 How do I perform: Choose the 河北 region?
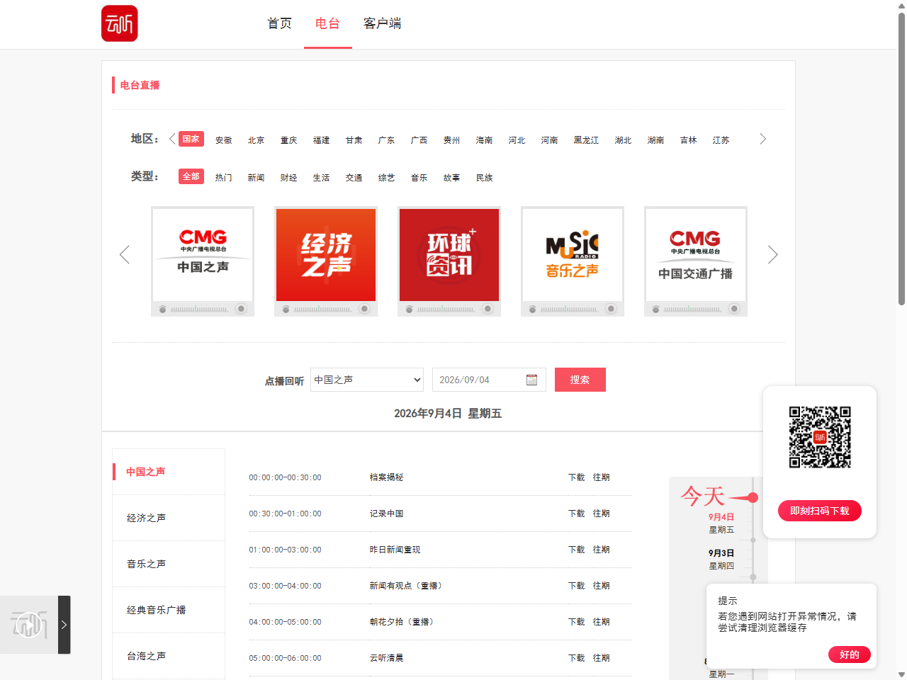517,140
